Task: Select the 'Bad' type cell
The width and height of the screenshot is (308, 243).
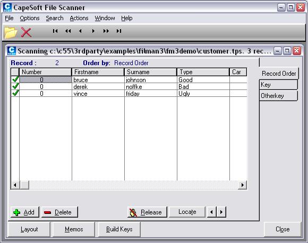Action: point(203,86)
